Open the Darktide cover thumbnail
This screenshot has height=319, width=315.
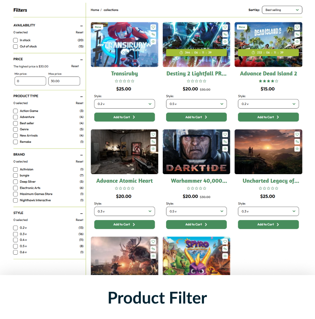coord(196,152)
